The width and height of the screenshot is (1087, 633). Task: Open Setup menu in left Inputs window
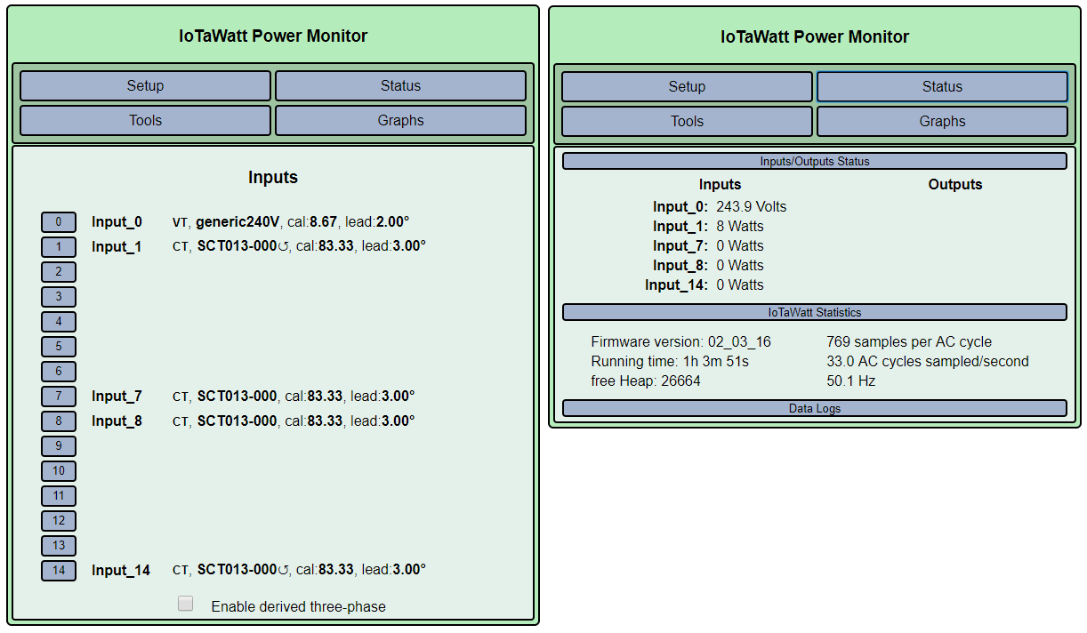pos(145,85)
